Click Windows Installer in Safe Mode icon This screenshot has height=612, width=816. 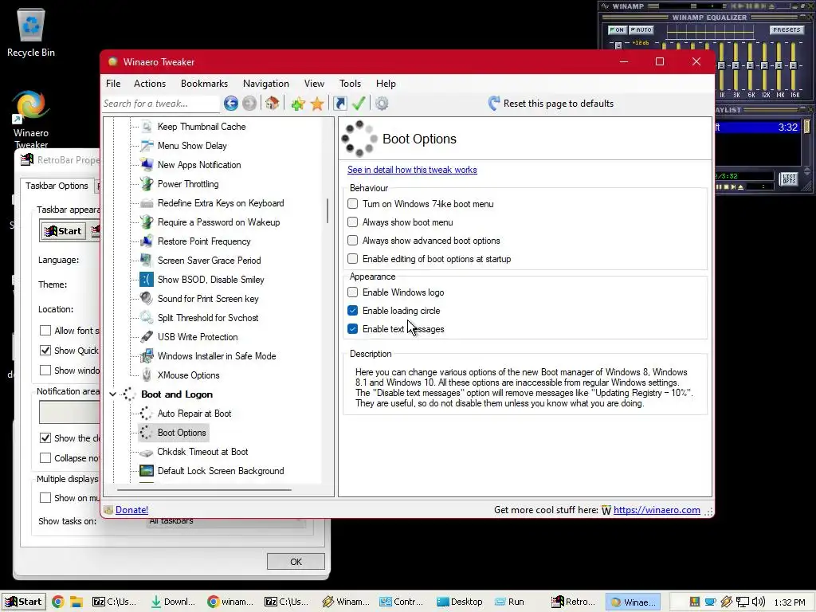(147, 356)
